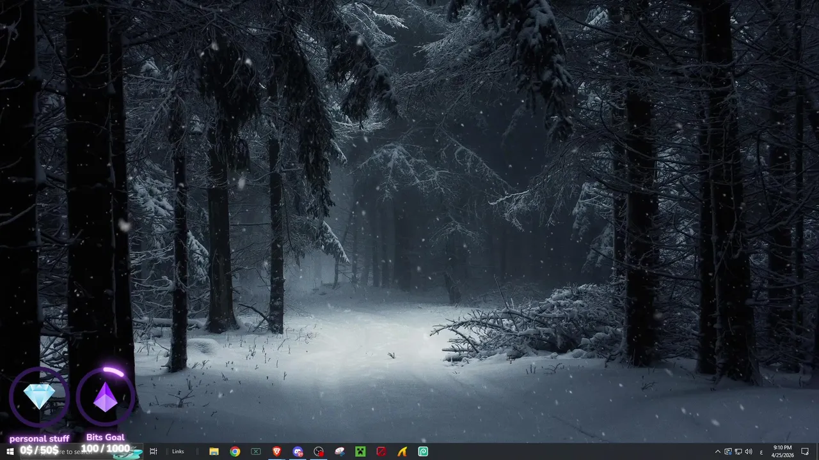Click the taskbar search box
This screenshot has height=460, width=819.
[83, 452]
